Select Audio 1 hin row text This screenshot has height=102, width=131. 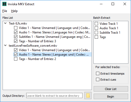click(55, 32)
